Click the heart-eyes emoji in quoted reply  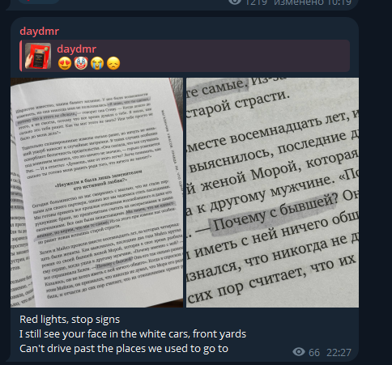pos(65,64)
